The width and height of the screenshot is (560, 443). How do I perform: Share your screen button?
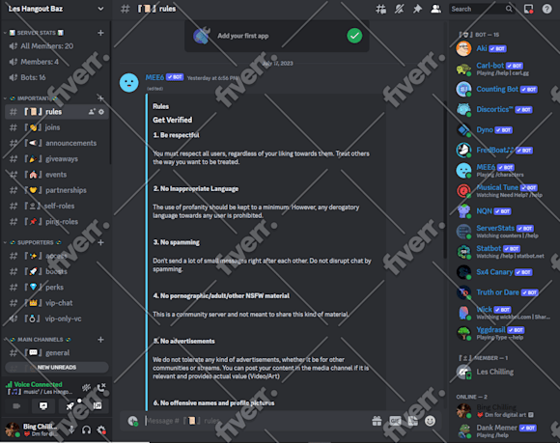coord(43,406)
